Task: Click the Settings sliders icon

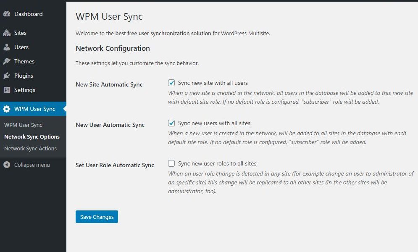Action: point(7,90)
